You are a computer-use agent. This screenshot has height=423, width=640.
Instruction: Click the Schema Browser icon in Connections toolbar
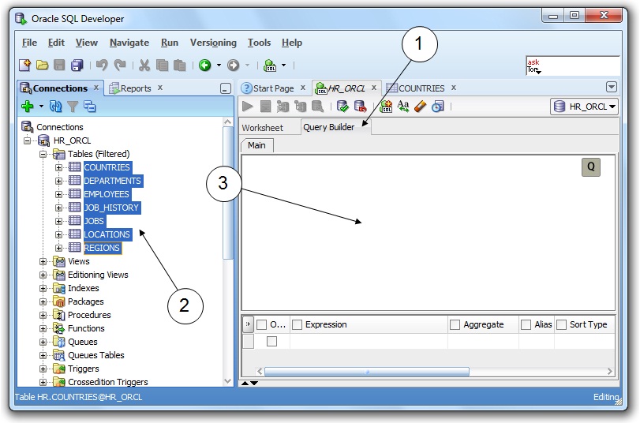click(89, 107)
